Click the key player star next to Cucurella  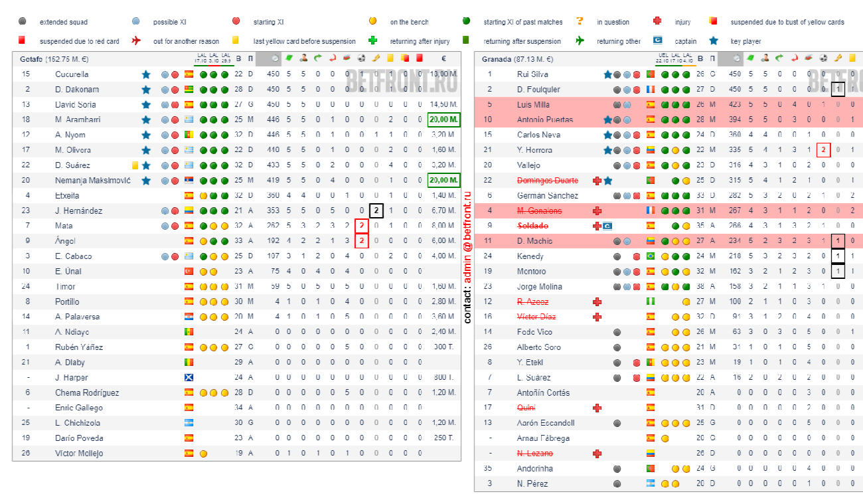146,74
